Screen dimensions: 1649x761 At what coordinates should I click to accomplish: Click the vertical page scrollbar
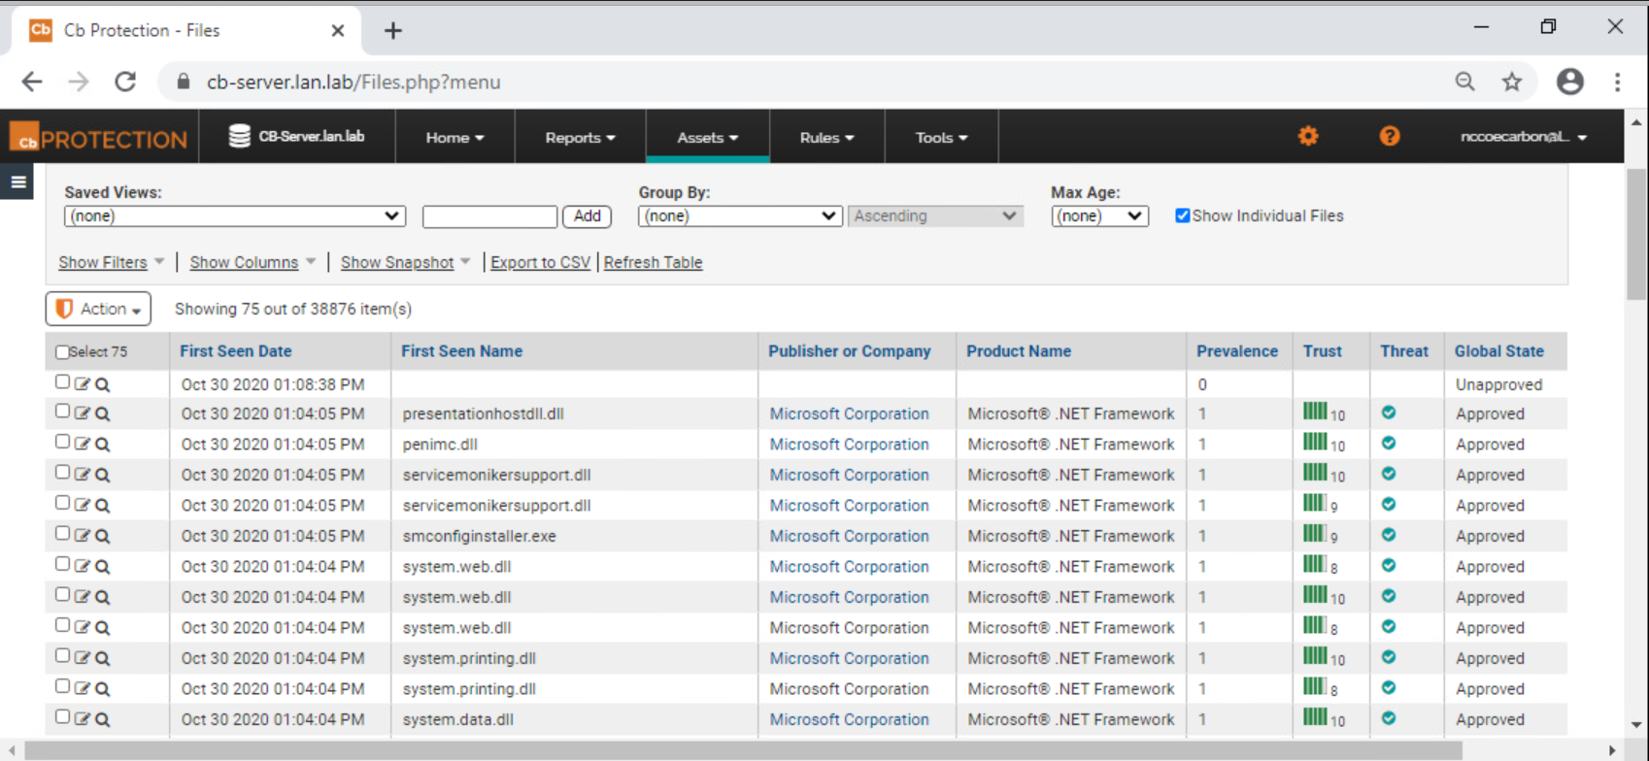coord(1636,233)
